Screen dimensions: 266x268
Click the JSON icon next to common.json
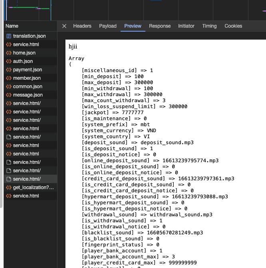(9, 86)
